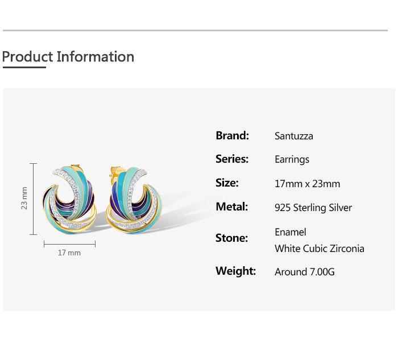Click the Brand label

click(x=232, y=135)
